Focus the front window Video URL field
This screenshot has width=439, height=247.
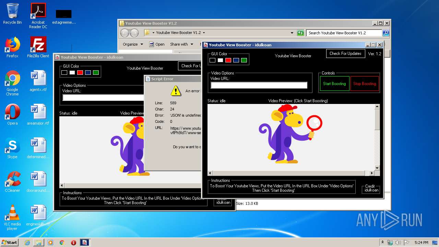[259, 85]
